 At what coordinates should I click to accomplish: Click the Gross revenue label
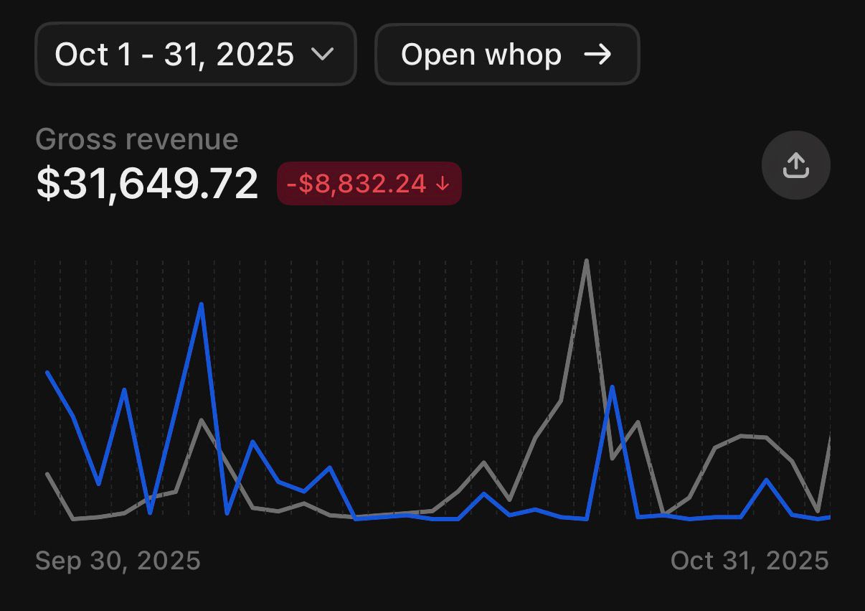coord(136,139)
